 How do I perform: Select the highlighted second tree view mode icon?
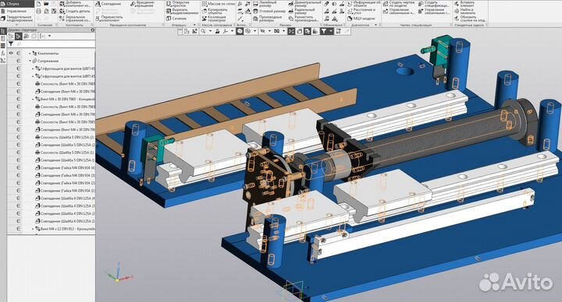point(18,36)
